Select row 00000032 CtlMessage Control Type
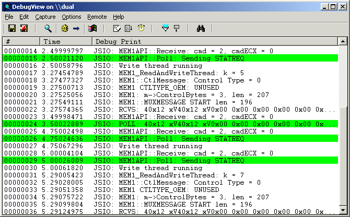 (x=170, y=183)
